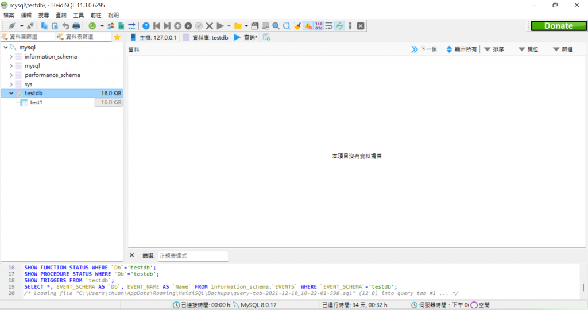This screenshot has height=310, width=588.
Task: Click the delete row circle-x icon
Action: 188,26
